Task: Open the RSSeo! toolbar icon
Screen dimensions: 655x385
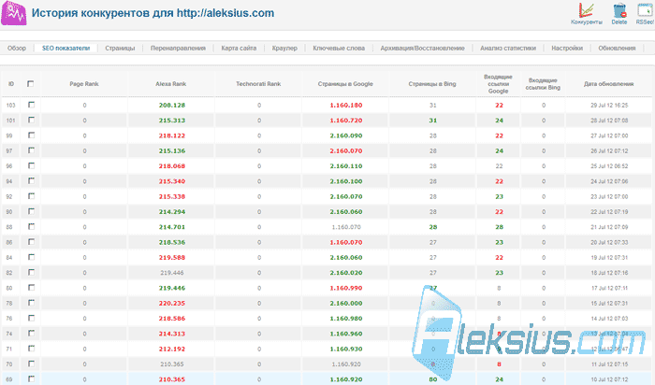Action: 645,14
